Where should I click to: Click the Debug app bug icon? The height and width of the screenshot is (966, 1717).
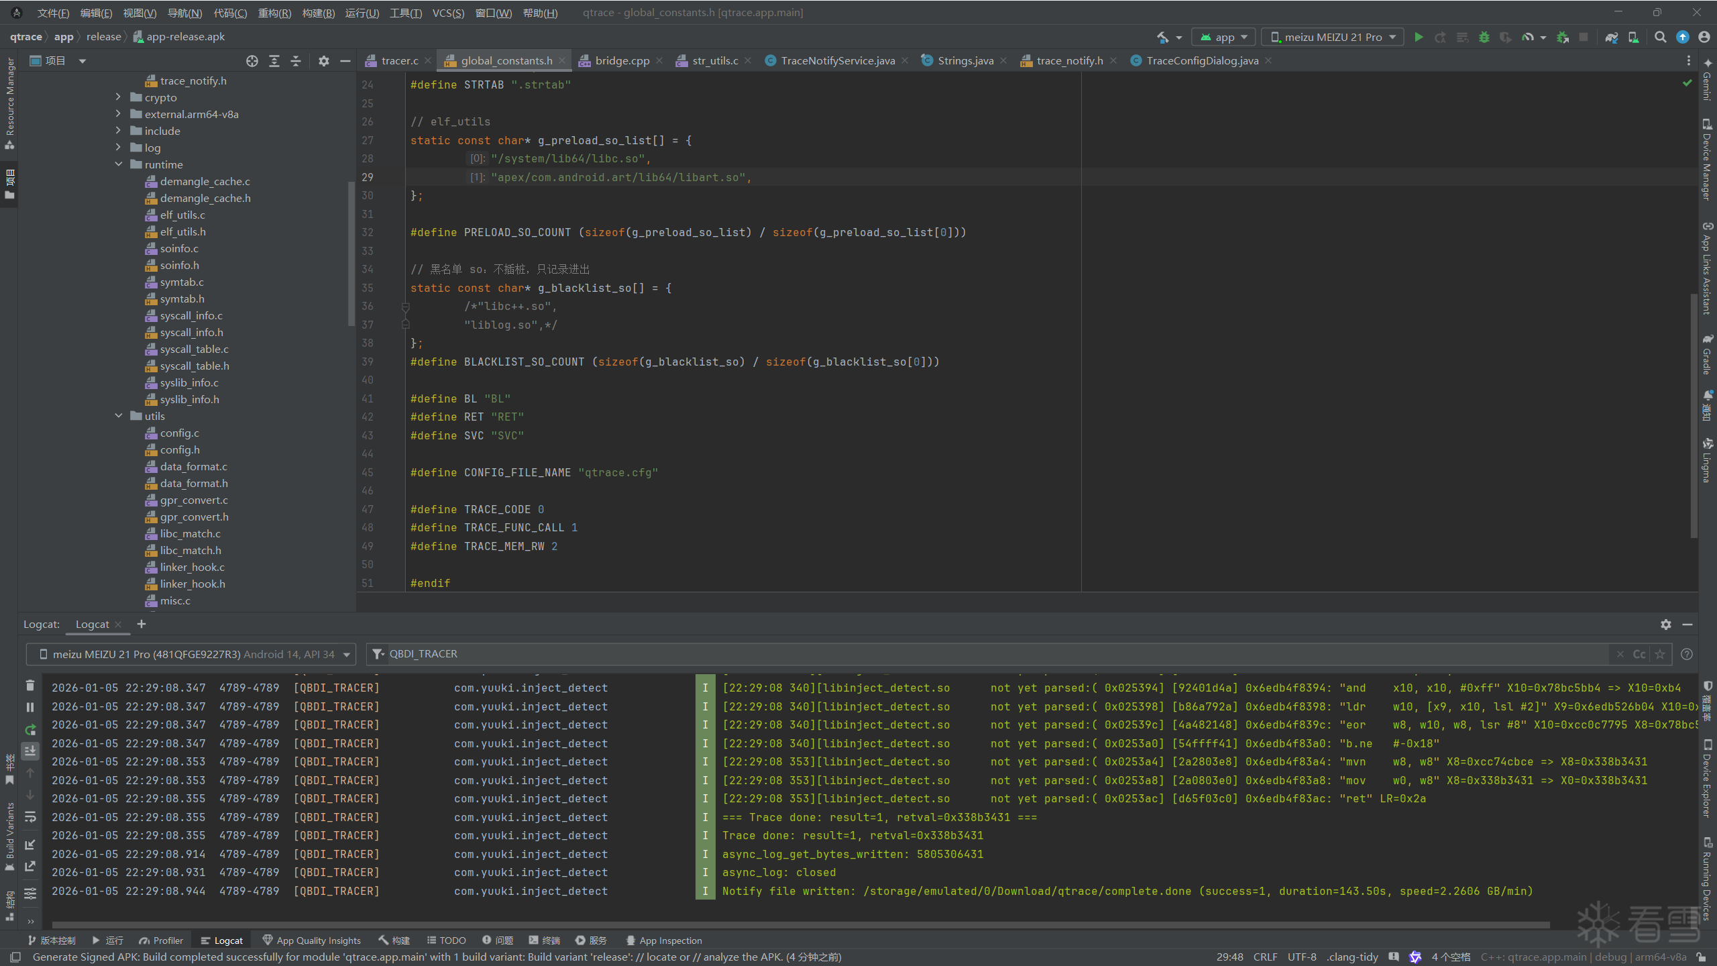[x=1484, y=37]
